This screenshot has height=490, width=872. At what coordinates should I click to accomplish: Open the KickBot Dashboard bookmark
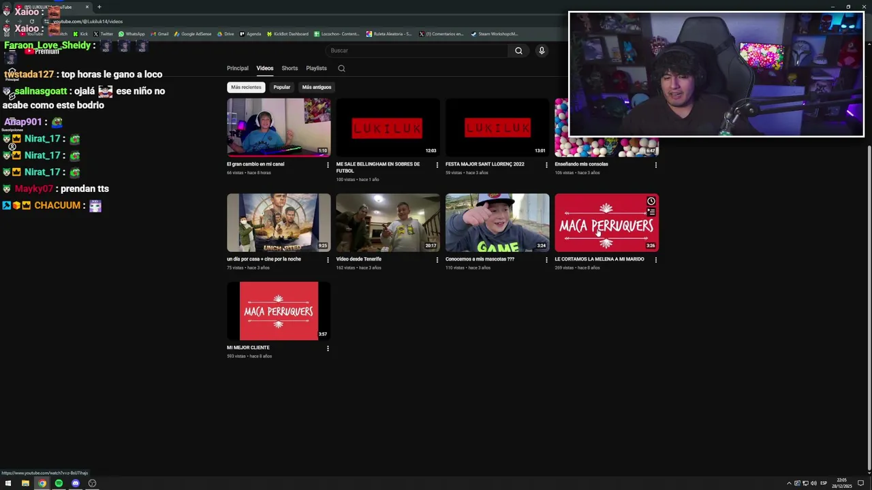(x=287, y=34)
